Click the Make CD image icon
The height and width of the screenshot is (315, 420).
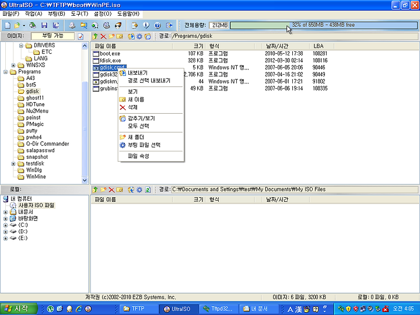pos(72,26)
